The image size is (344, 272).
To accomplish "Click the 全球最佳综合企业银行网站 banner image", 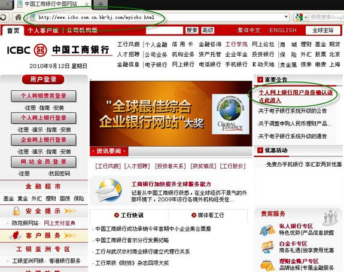I will coord(171,114).
